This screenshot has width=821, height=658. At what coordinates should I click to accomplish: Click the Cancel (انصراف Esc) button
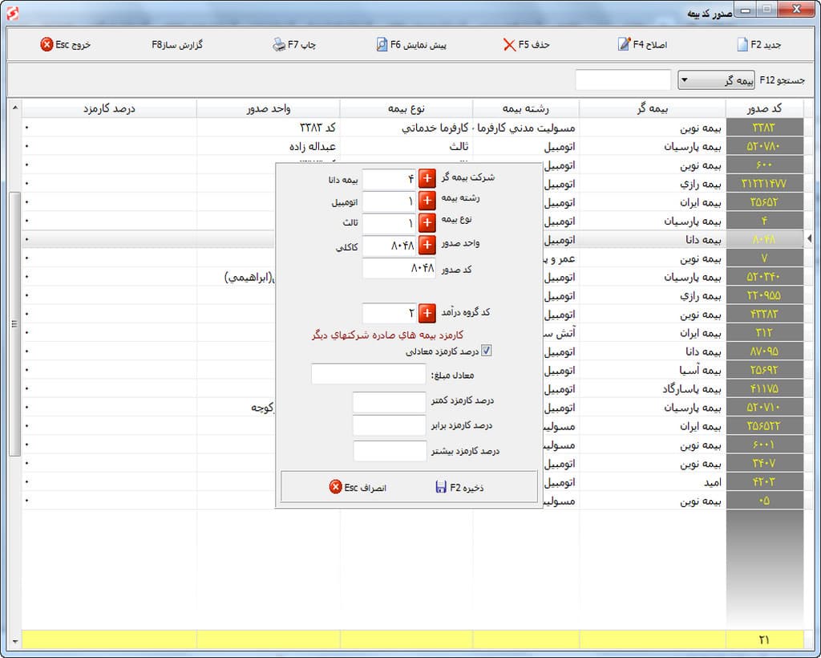[358, 487]
